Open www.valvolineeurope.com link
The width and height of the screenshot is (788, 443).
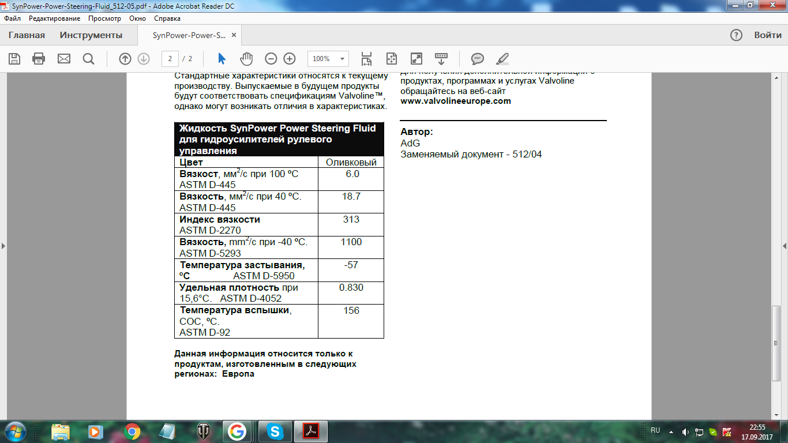(x=456, y=101)
